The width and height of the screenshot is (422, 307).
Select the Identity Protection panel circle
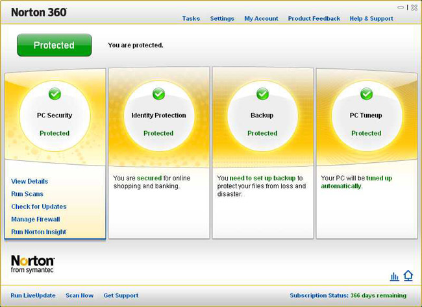click(x=158, y=116)
